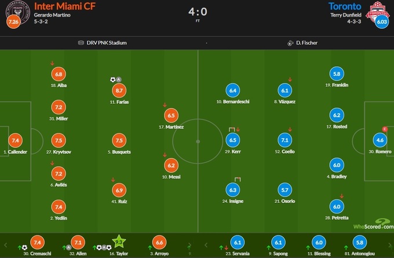
Task: Click Bernardeschi's 6.4 rating circle
Action: 232,90
